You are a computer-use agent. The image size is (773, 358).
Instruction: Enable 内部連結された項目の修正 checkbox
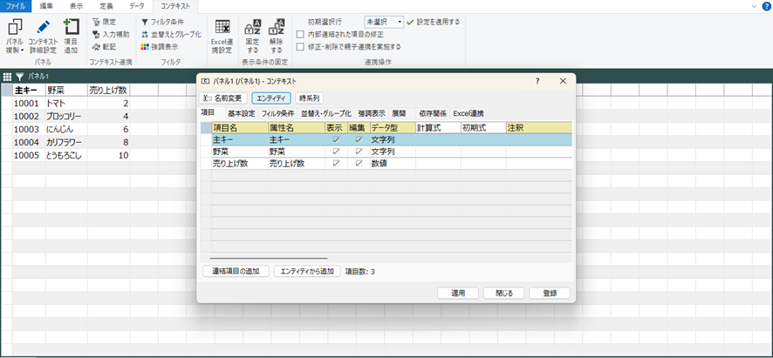pyautogui.click(x=301, y=34)
